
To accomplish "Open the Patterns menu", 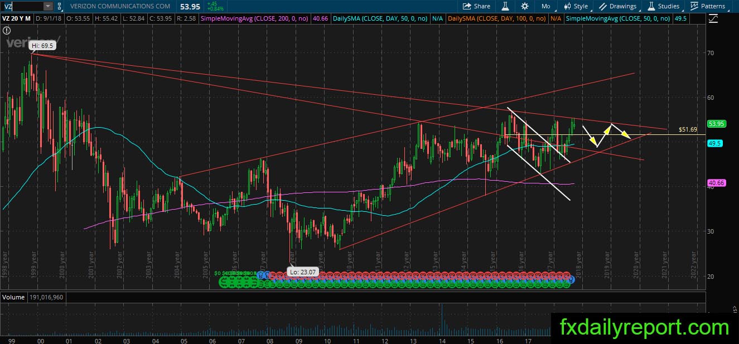I will click(708, 6).
